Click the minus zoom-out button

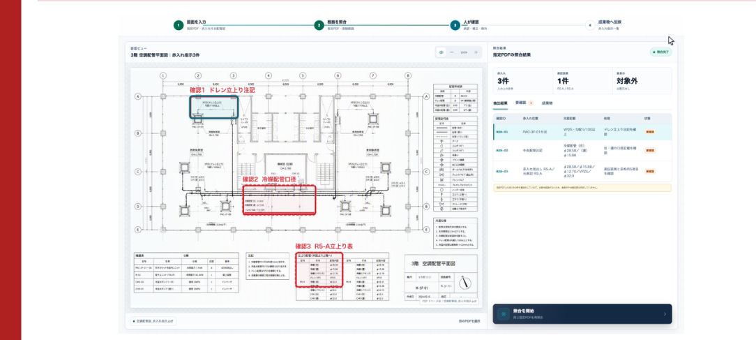(452, 52)
